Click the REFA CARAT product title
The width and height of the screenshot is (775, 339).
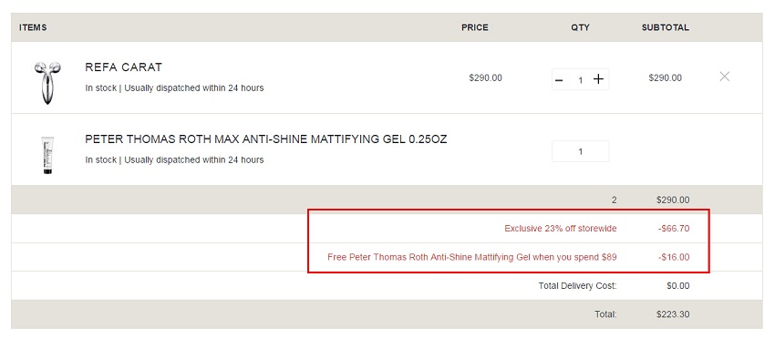(124, 67)
